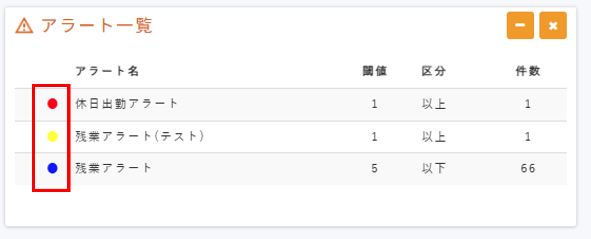Close the アラート一覧 panel with the X button
Screen dimensions: 591x239
(x=553, y=26)
